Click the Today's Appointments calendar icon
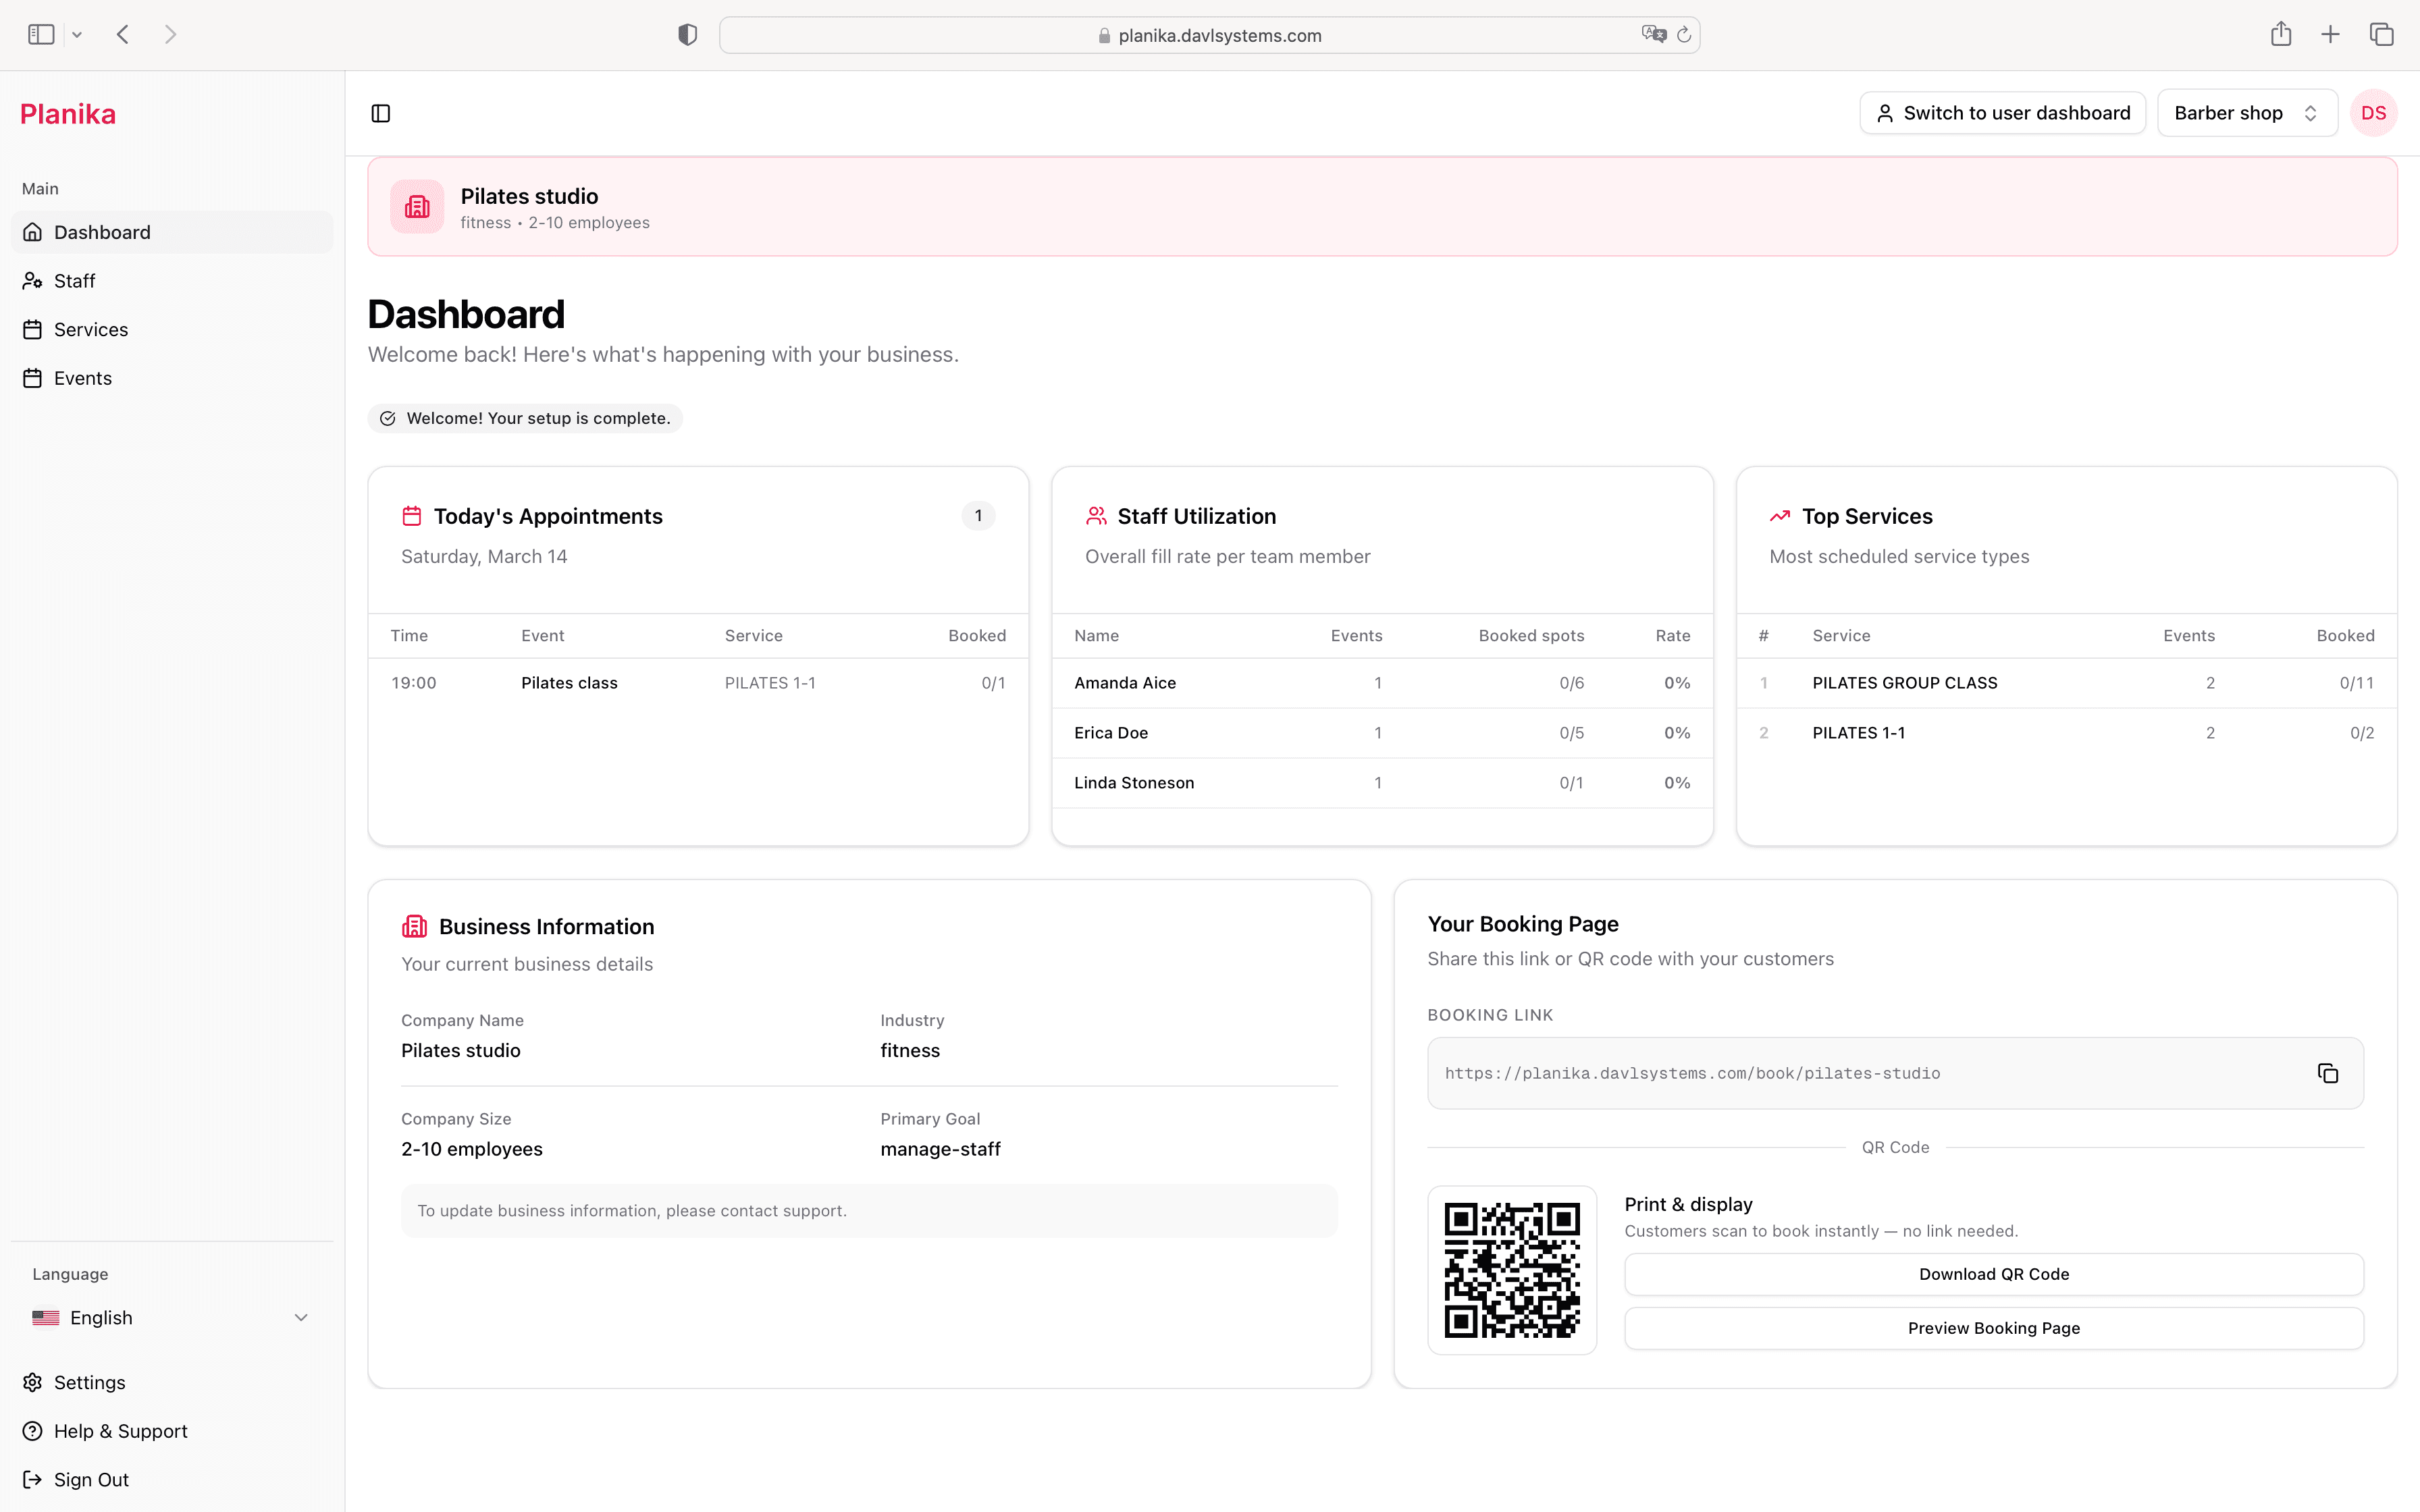The height and width of the screenshot is (1512, 2420). tap(412, 516)
